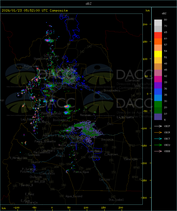
Task: Click the UTC Composite timestamp text
Action: (x=35, y=11)
